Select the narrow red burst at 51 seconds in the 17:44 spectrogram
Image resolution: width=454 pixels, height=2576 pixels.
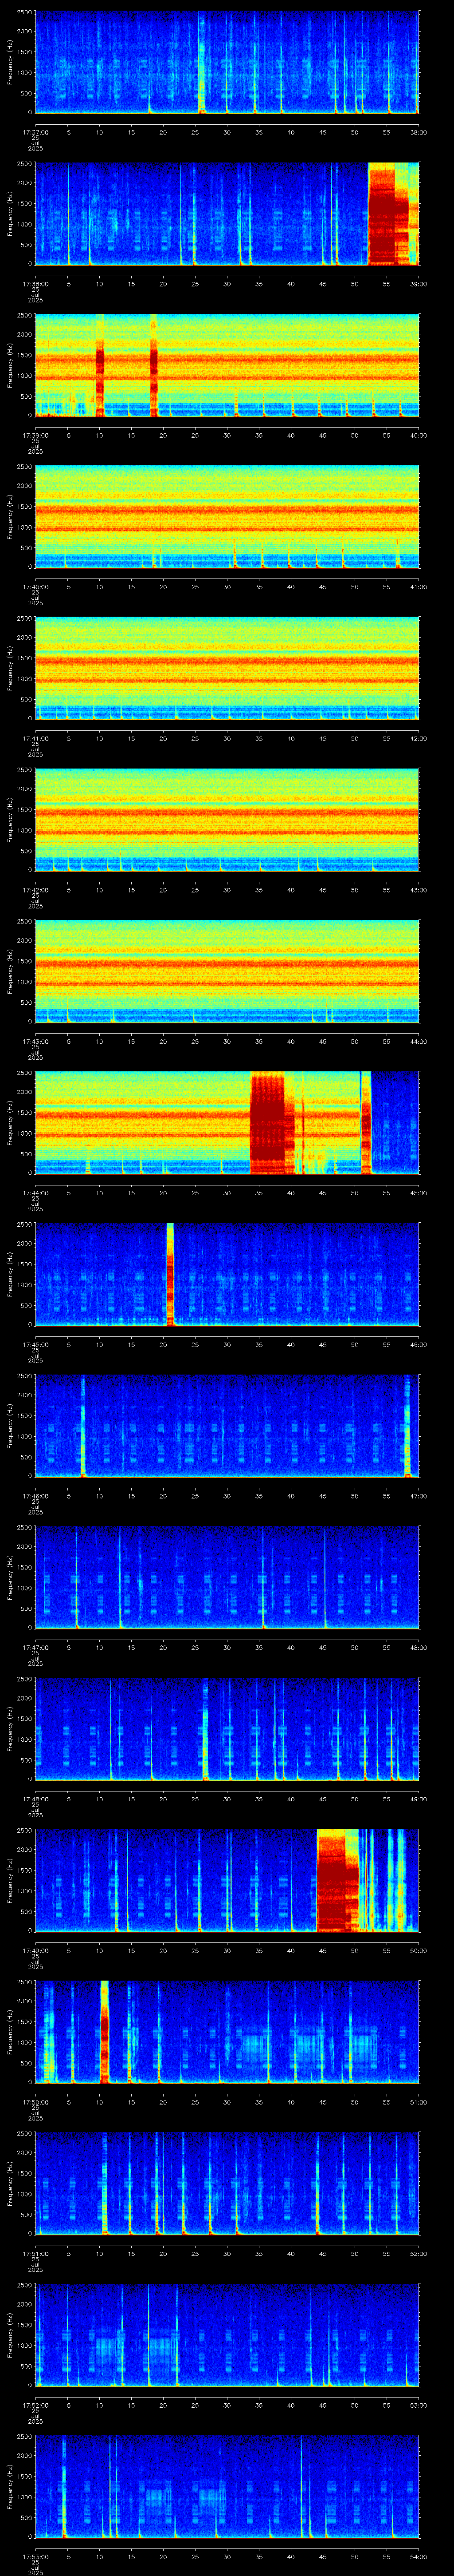click(365, 1123)
